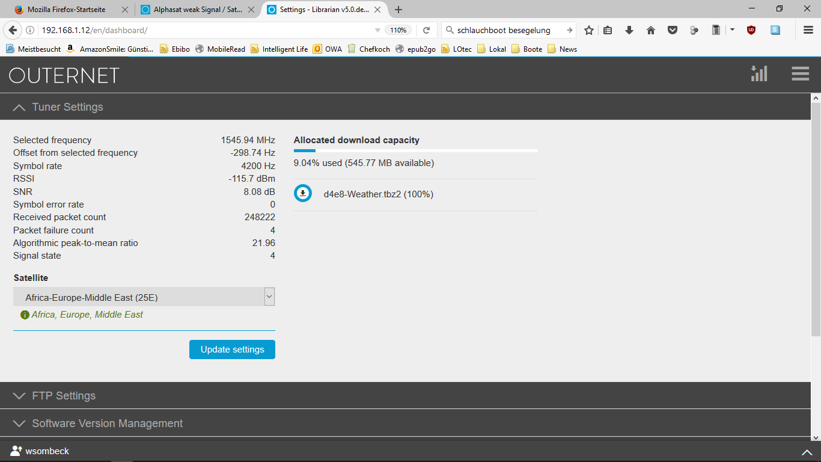The width and height of the screenshot is (821, 462).
Task: Expand Software Version Management section
Action: point(405,423)
